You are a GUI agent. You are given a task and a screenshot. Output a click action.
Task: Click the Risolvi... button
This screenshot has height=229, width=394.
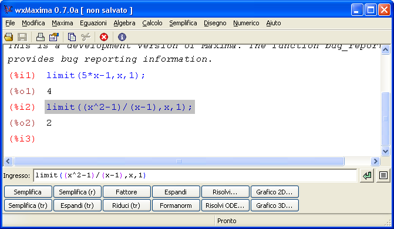click(225, 192)
